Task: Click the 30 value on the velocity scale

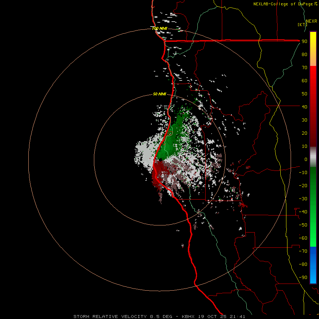Action: [x=304, y=120]
